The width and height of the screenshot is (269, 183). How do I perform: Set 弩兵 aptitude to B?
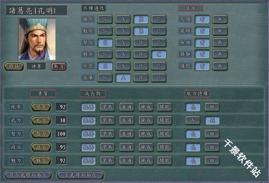(141, 43)
